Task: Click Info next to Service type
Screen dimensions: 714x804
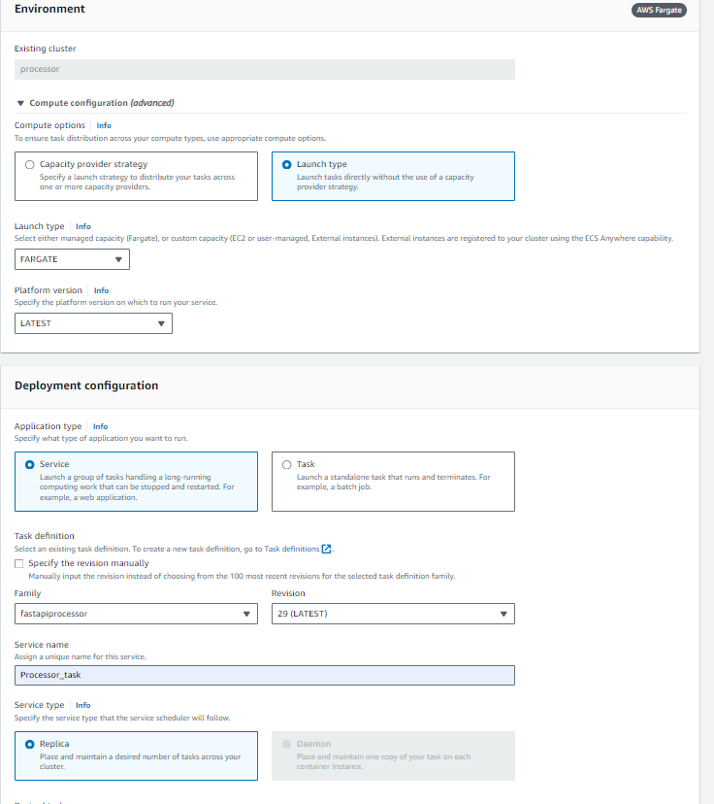Action: pyautogui.click(x=82, y=705)
